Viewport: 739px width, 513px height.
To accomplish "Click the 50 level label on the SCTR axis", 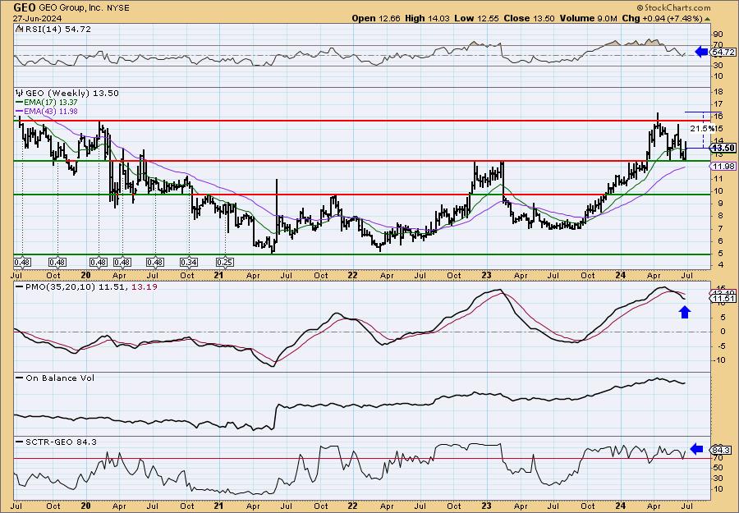I will (718, 468).
